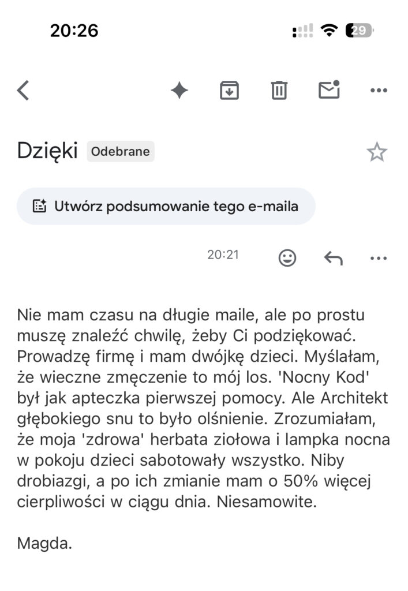Star the Dzięki email
Viewport: 408px width, 591px height.
(x=377, y=152)
